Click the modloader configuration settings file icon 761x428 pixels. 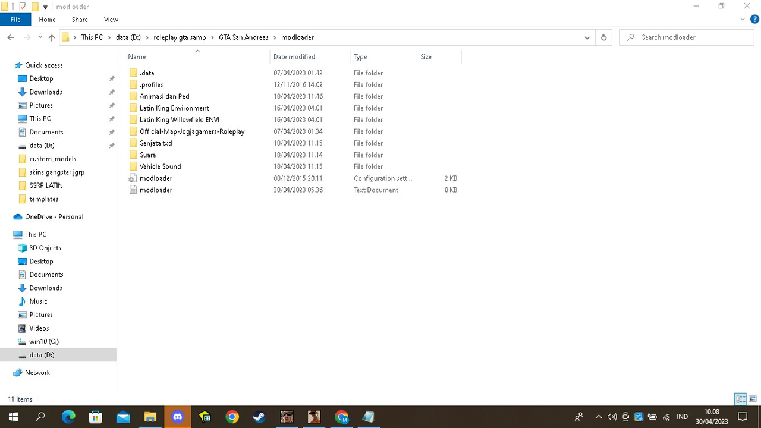pos(133,178)
